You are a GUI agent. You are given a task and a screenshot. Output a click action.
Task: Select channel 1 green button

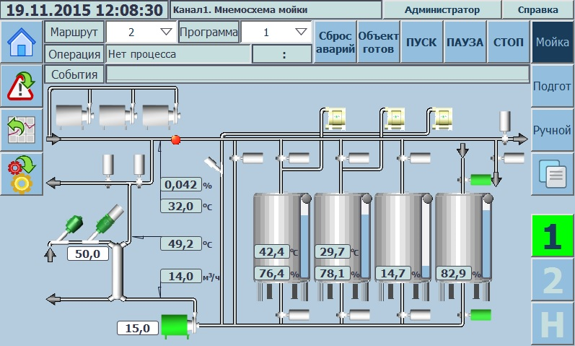(x=553, y=235)
